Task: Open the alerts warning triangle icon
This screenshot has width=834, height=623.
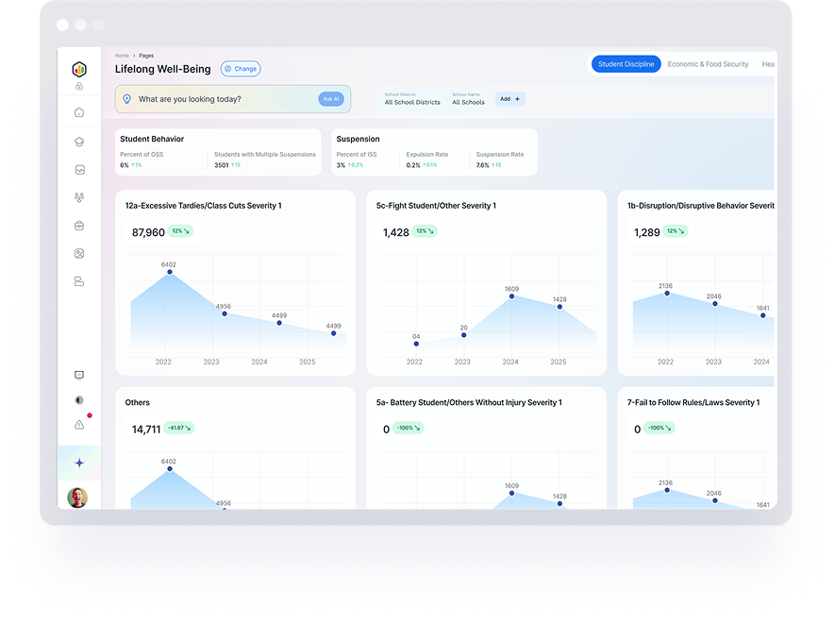Action: 79,425
